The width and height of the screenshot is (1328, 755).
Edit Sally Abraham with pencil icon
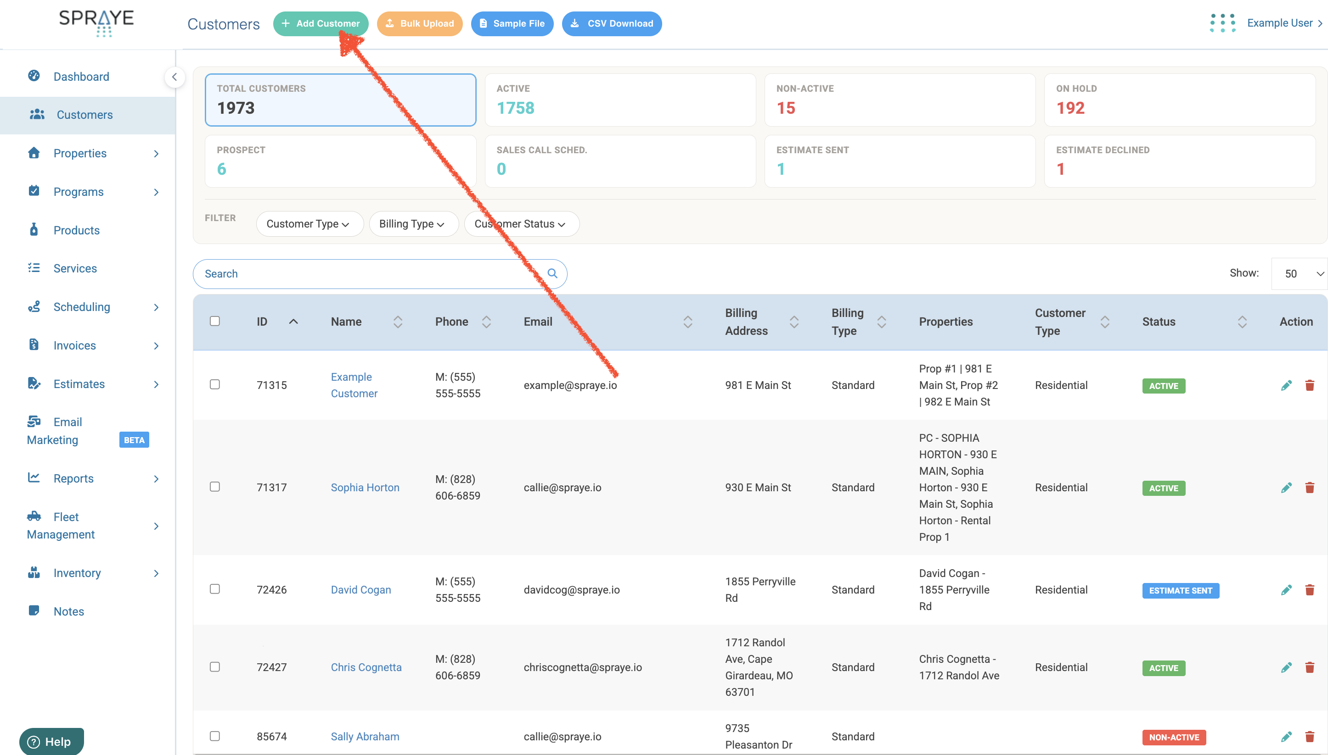click(x=1286, y=736)
